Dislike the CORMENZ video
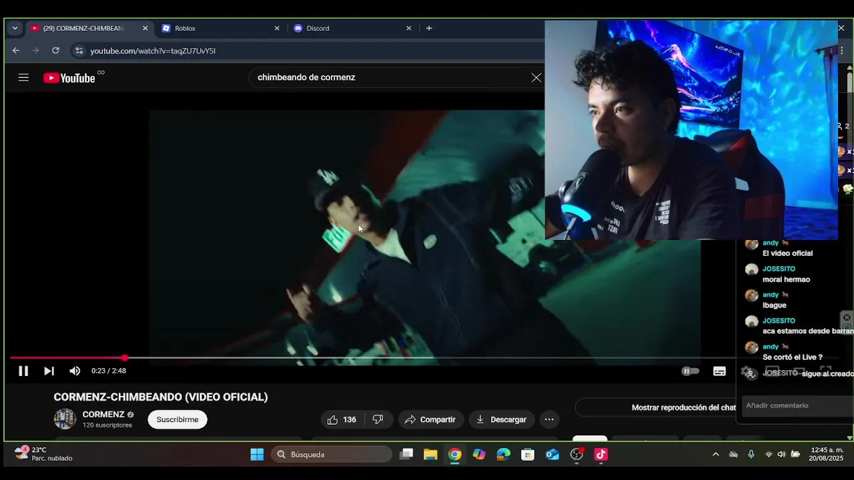Viewport: 854px width, 480px height. tap(378, 419)
